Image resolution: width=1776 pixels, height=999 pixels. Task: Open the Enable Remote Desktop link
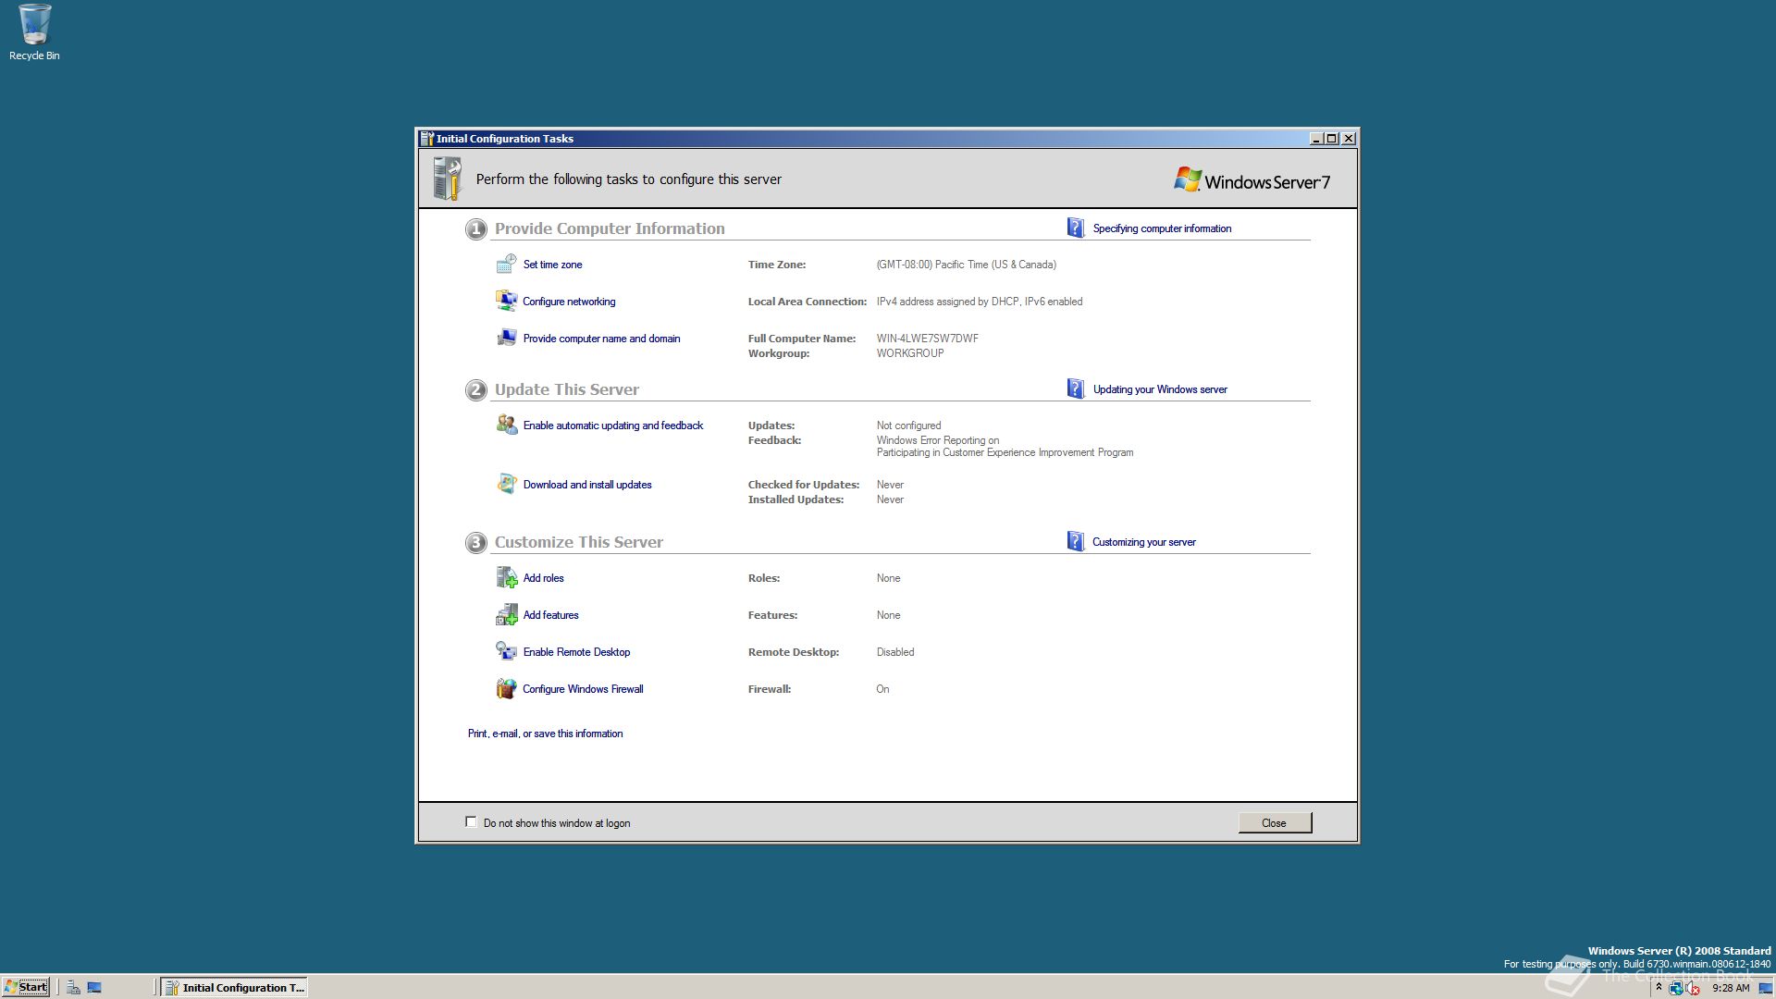click(576, 652)
